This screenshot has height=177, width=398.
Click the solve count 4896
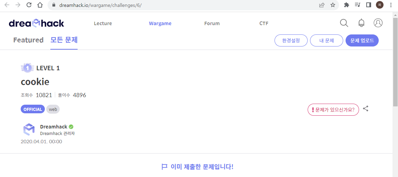(79, 95)
